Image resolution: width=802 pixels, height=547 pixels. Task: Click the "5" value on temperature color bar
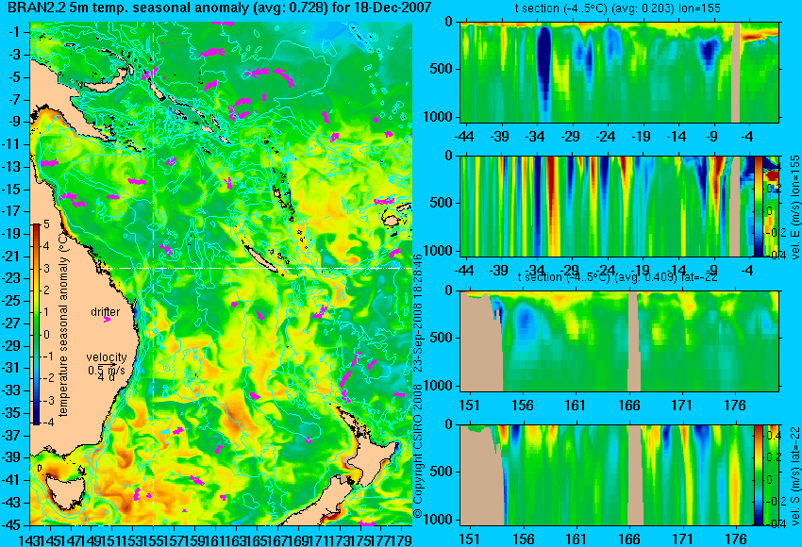(x=46, y=224)
